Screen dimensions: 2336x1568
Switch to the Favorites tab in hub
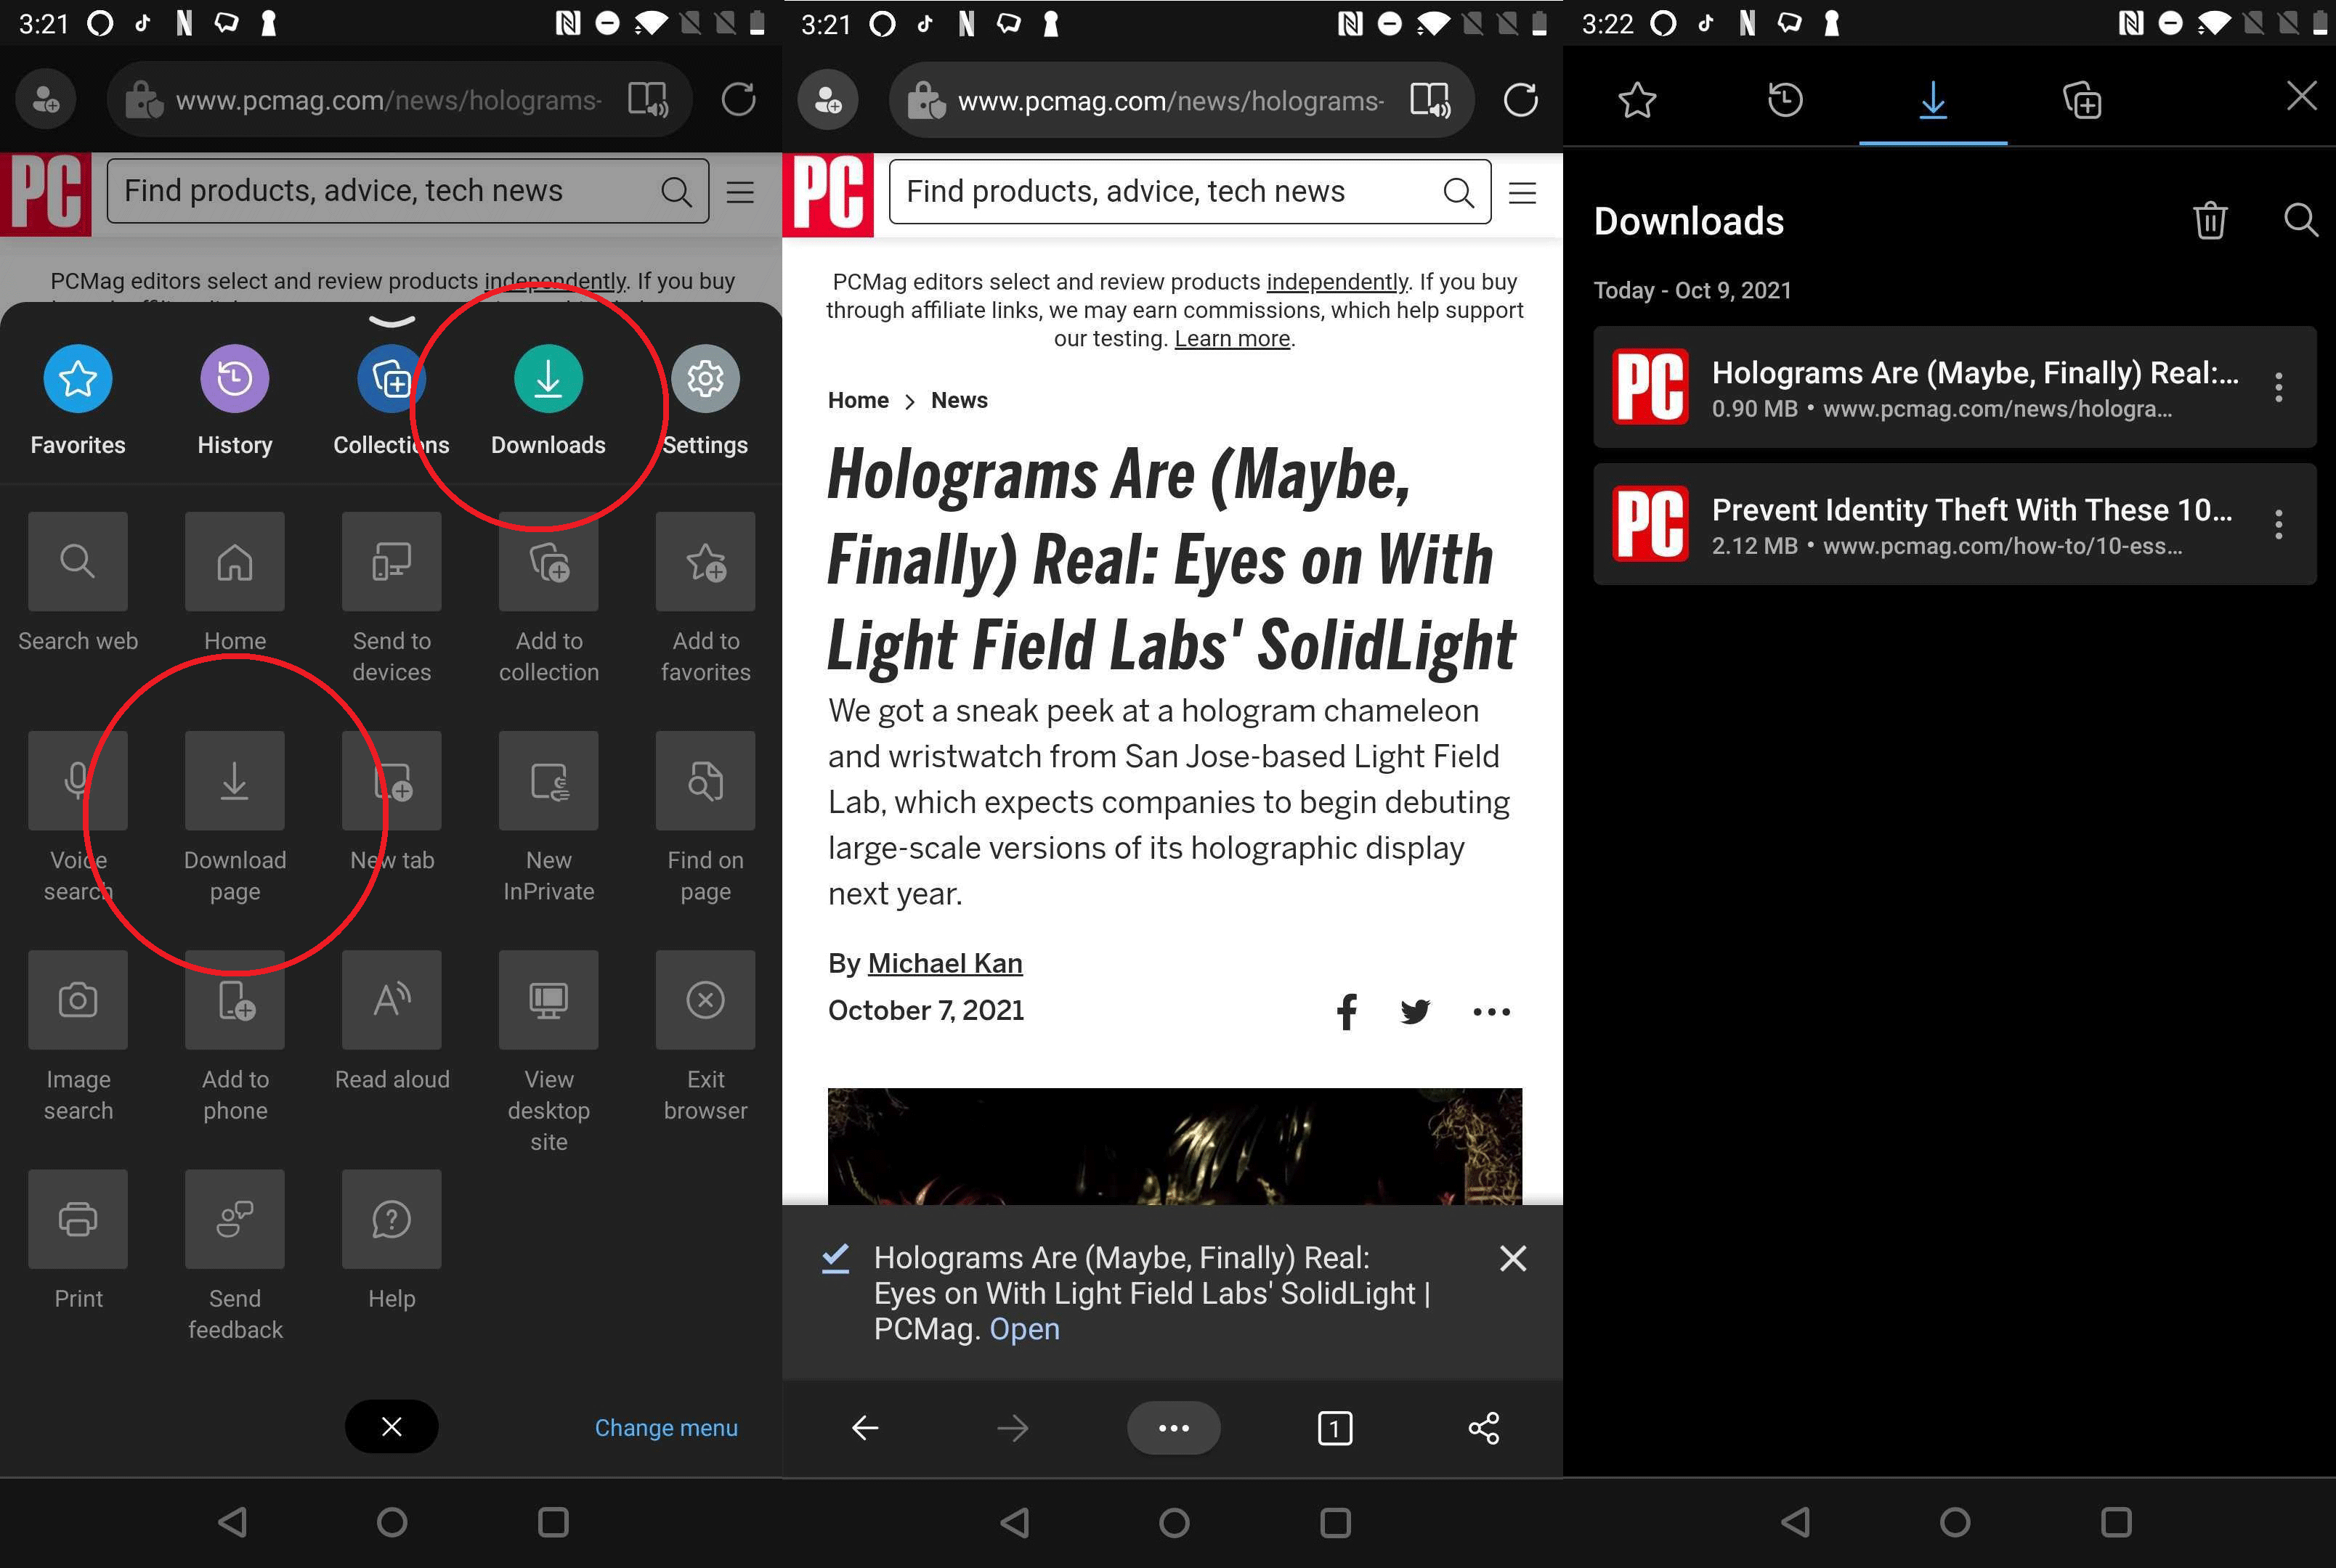pos(1637,100)
